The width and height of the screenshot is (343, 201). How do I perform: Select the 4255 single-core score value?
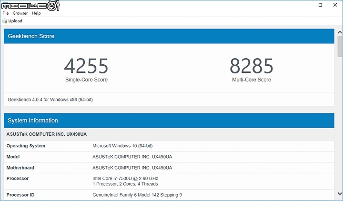point(86,66)
